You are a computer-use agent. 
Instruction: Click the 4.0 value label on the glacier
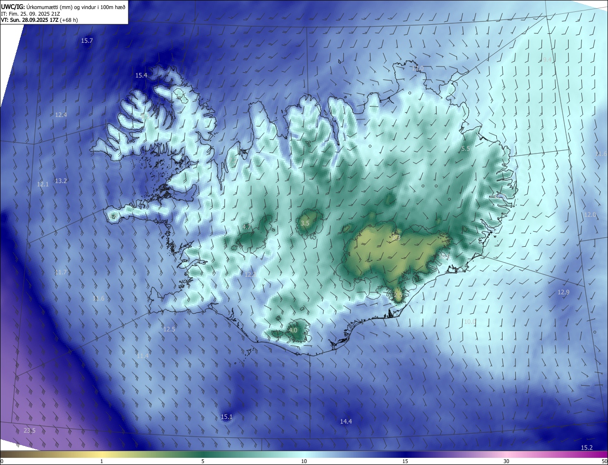point(293,330)
